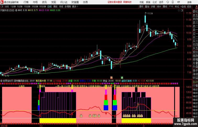This screenshot has width=198, height=127.
Task: Switch to the 月线 monthly tab
Action: click(61, 7)
